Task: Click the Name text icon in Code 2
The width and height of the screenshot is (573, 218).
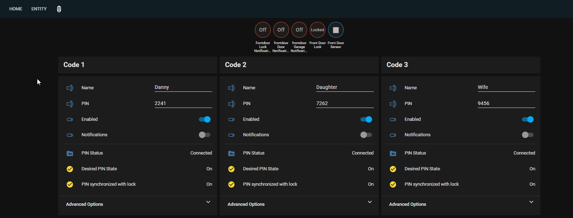Action: click(232, 88)
